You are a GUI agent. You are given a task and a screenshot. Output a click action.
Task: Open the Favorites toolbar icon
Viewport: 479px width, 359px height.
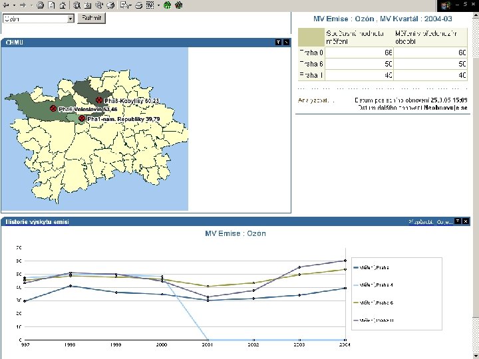[x=88, y=5]
